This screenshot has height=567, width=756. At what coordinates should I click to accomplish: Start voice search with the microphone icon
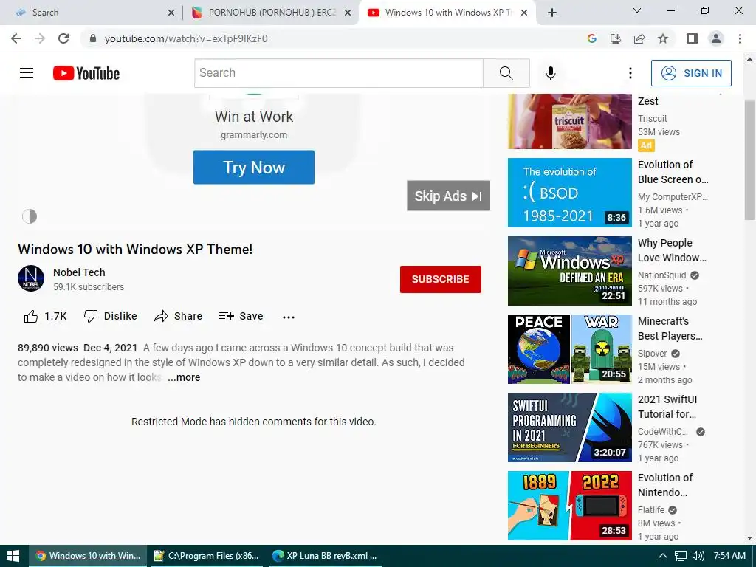(x=551, y=73)
